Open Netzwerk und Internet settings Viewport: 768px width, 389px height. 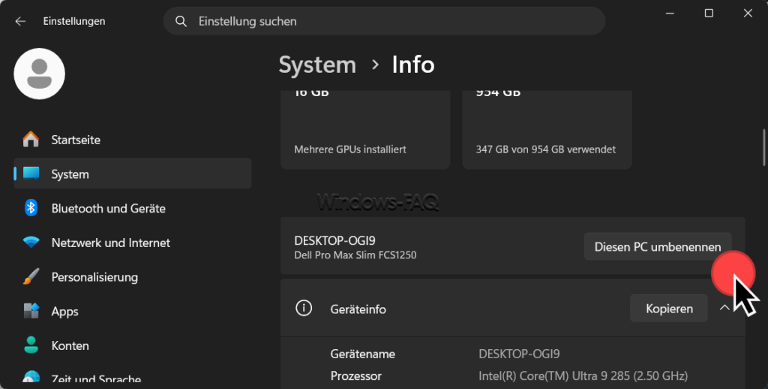pos(133,243)
